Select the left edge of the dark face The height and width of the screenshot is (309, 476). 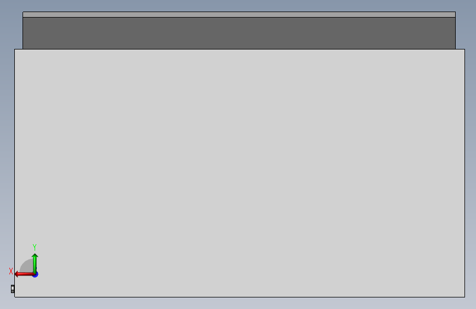(23, 33)
